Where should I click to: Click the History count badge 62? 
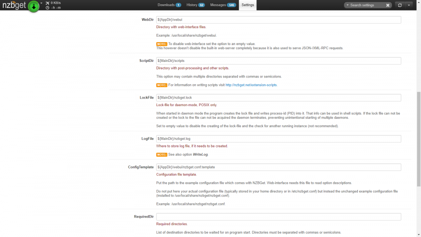pos(201,5)
